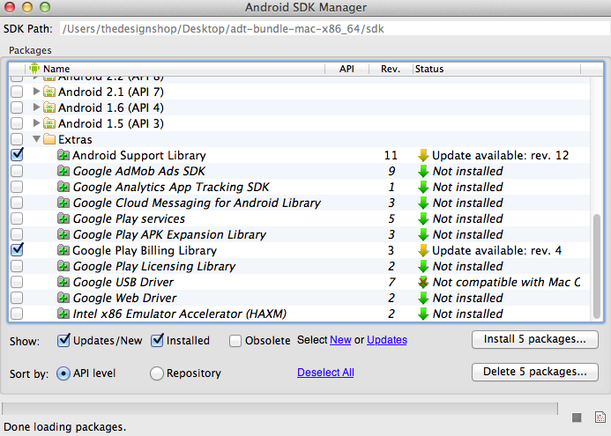611x436 pixels.
Task: Click the Android Support Library package icon
Action: [63, 155]
